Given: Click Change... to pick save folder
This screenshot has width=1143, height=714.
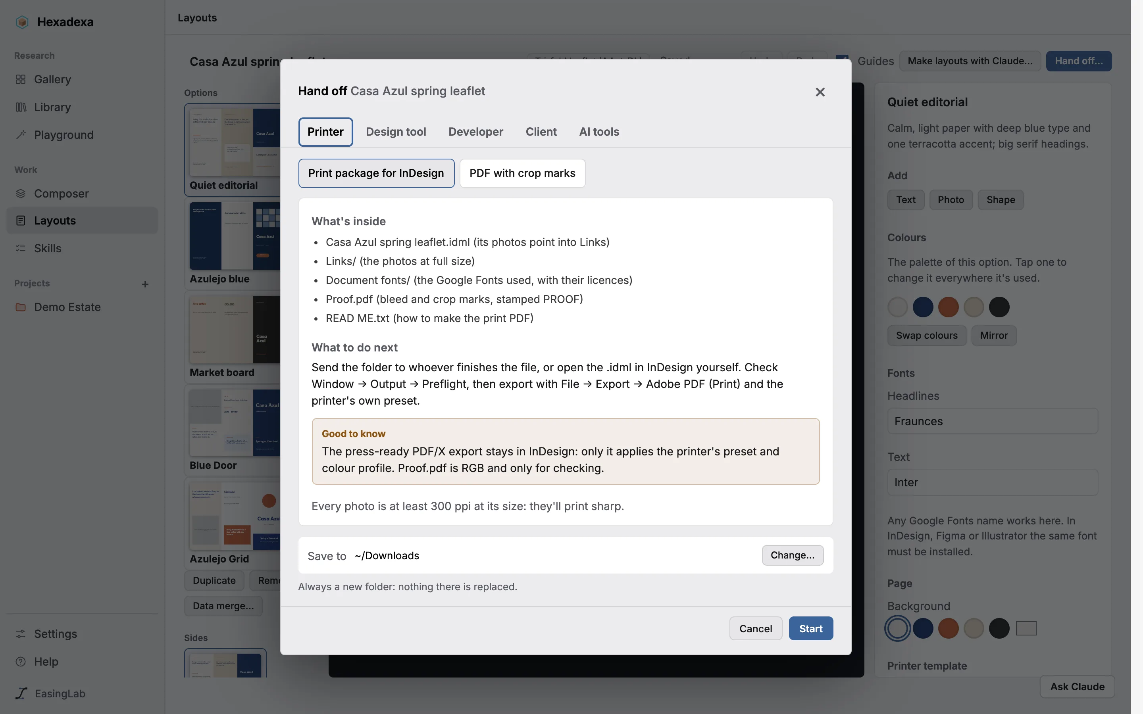Looking at the screenshot, I should pos(792,555).
